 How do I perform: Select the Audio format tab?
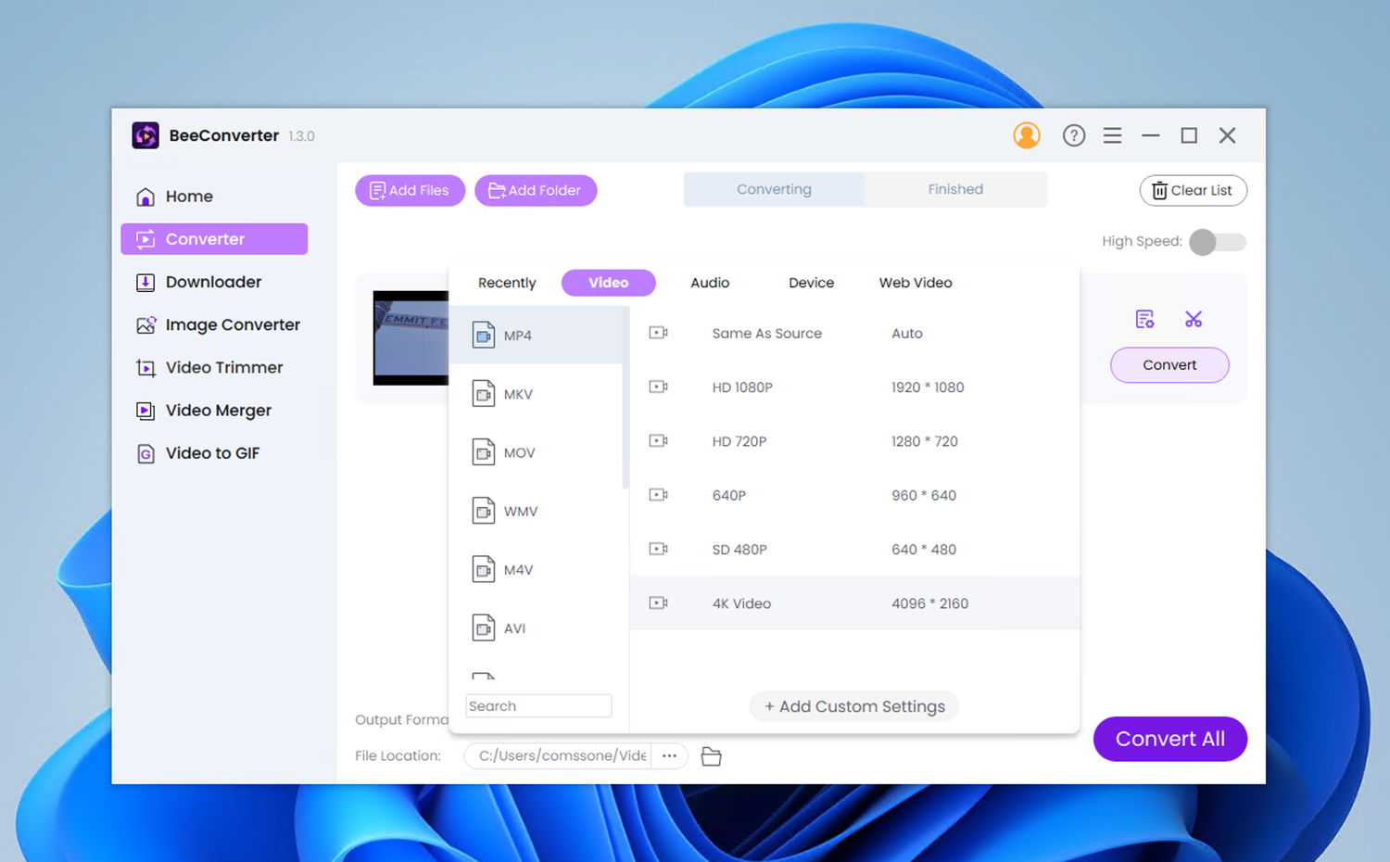pyautogui.click(x=710, y=283)
